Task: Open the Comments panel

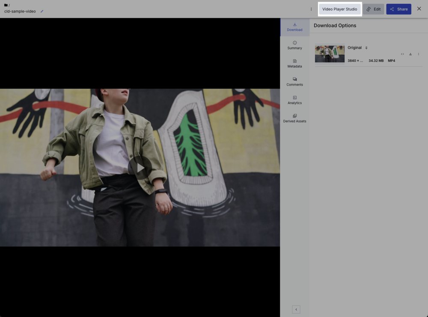Action: click(x=294, y=81)
